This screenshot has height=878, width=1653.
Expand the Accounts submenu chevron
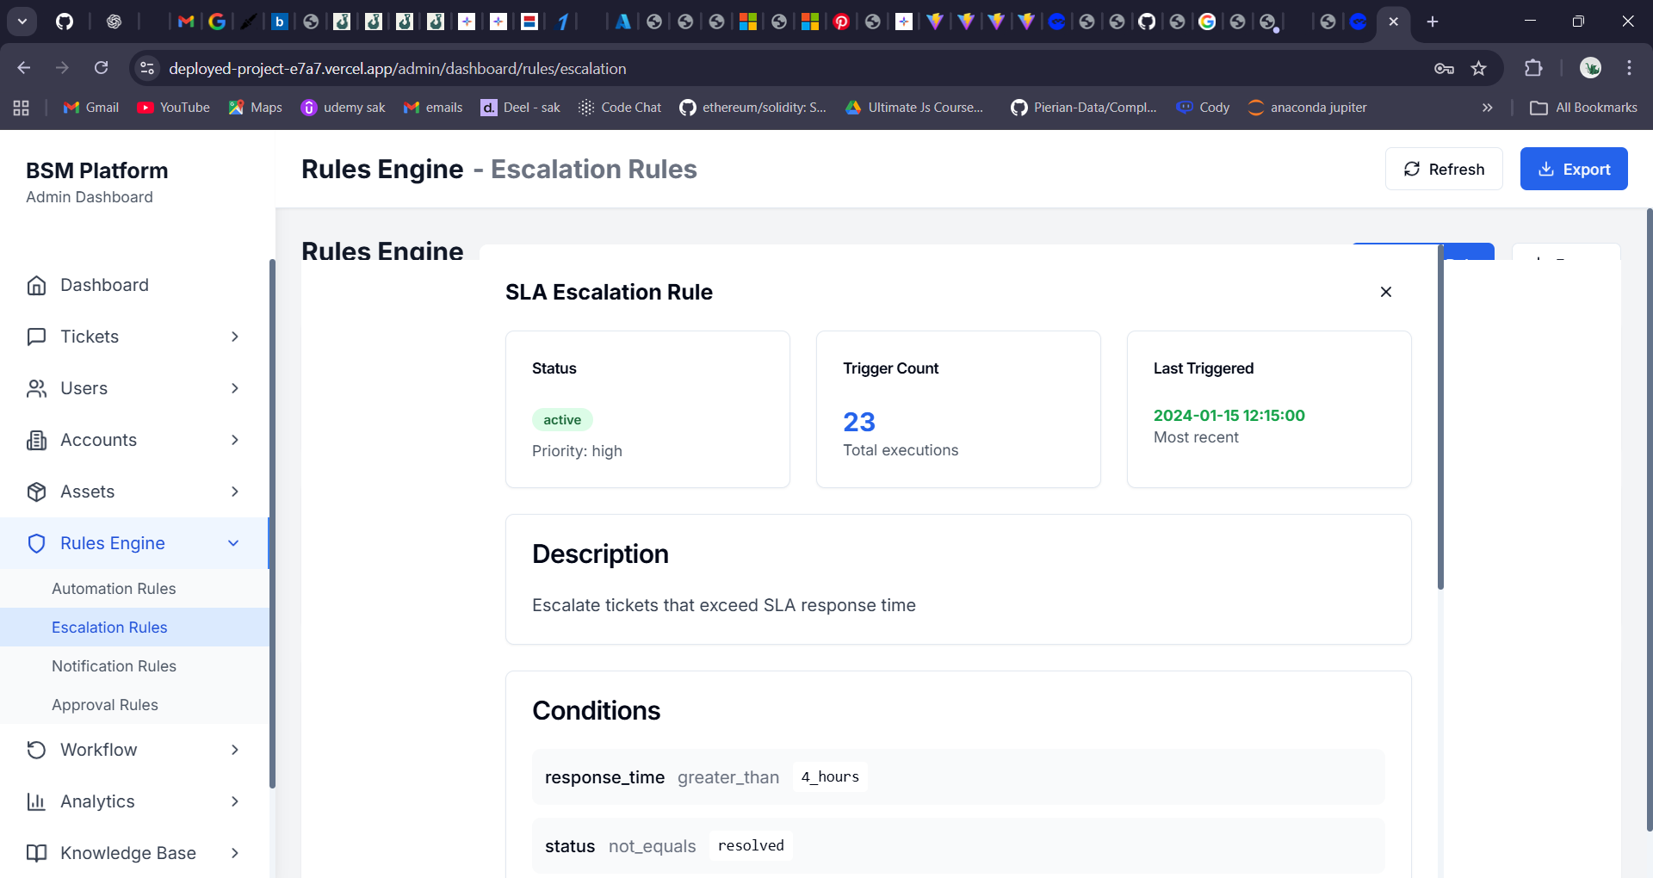[234, 440]
